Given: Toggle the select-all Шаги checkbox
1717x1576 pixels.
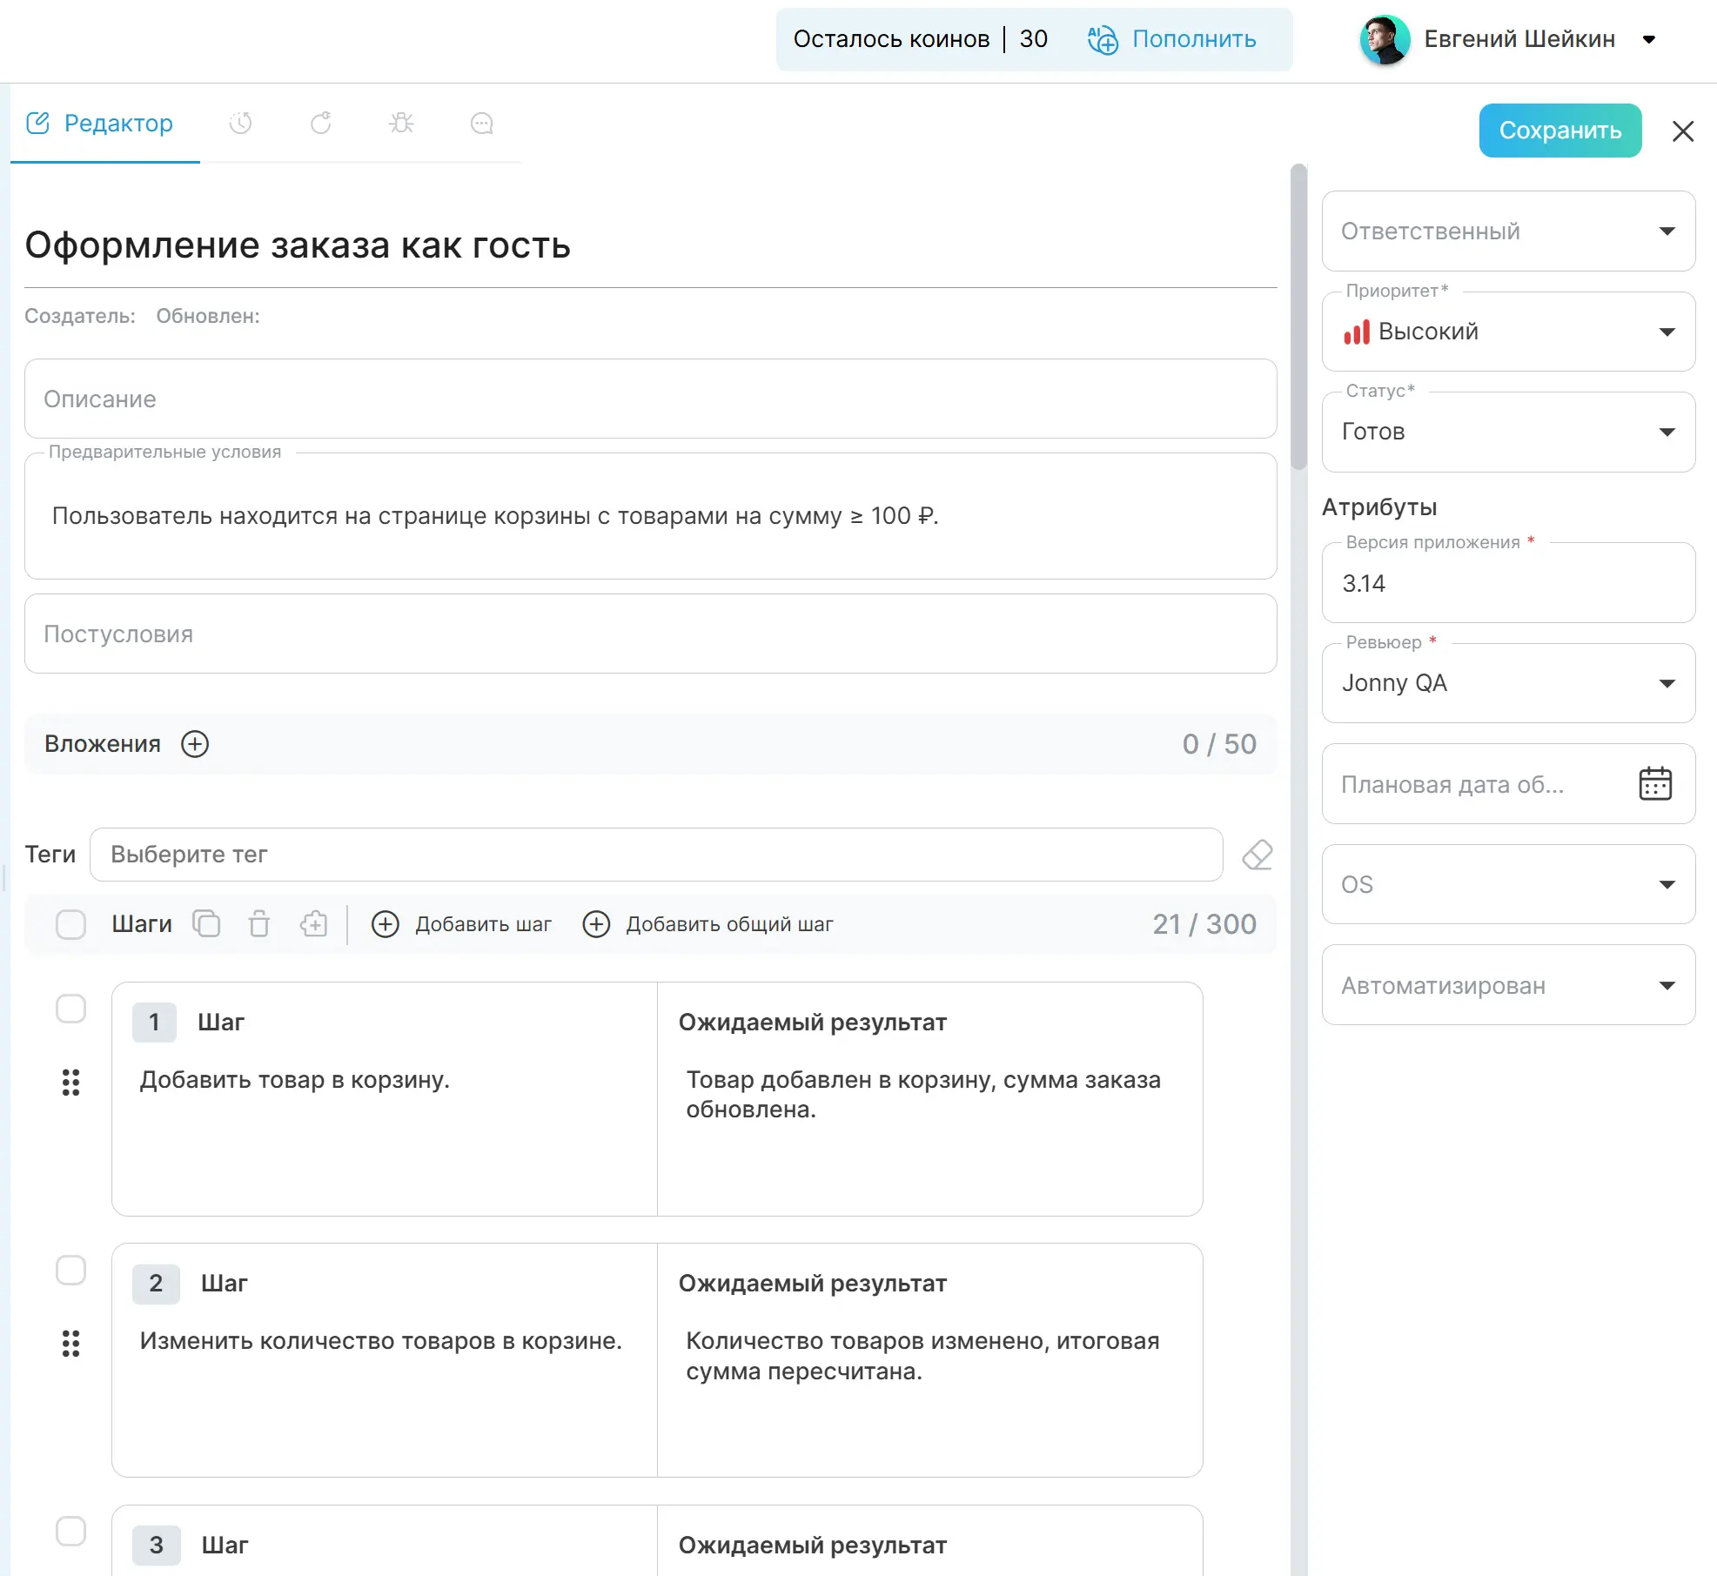Looking at the screenshot, I should 70,923.
